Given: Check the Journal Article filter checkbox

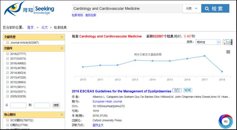Looking at the screenshot, I should pos(8,42).
